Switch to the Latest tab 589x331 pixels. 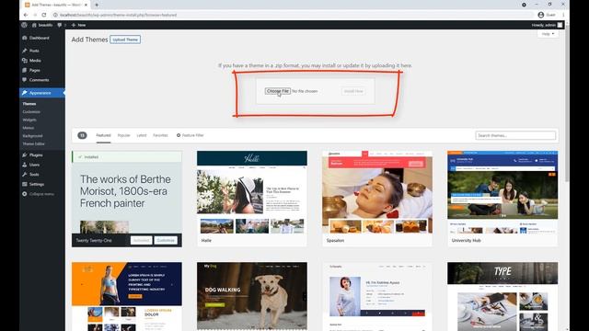[142, 135]
